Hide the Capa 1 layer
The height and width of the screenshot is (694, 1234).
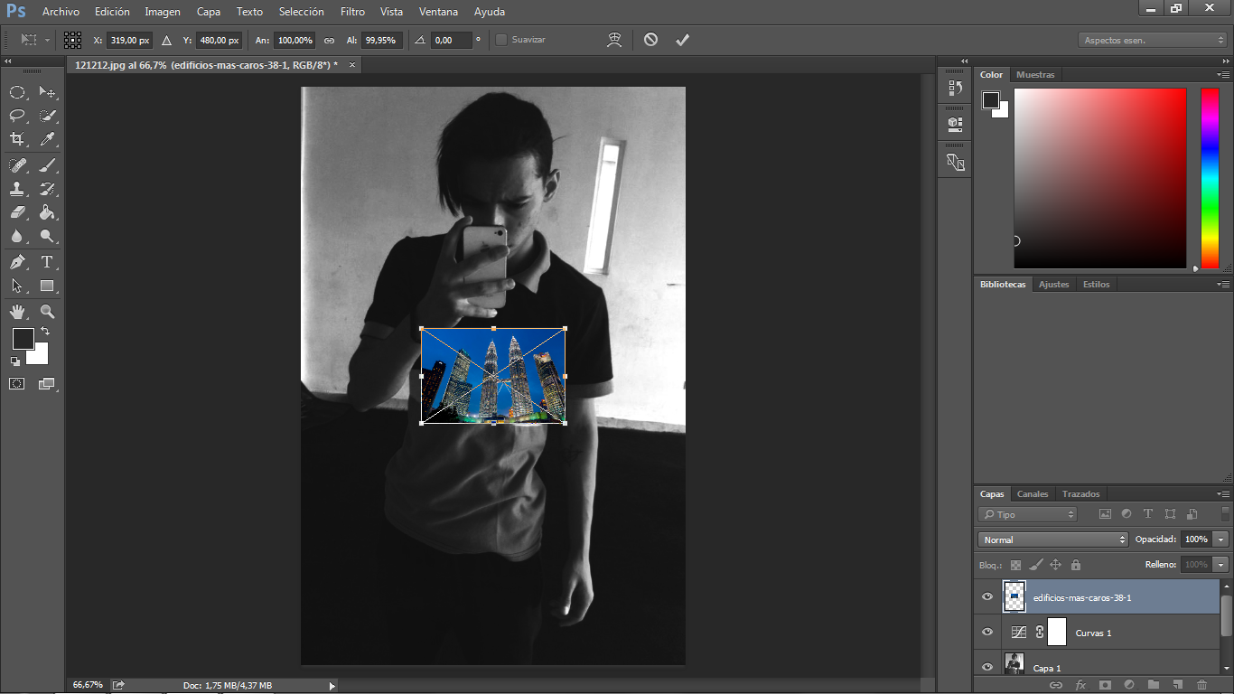point(987,667)
